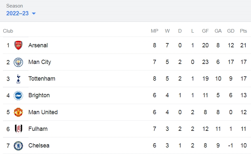Image resolution: width=251 pixels, height=154 pixels.
Task: Click the Club column header
Action: 8,31
